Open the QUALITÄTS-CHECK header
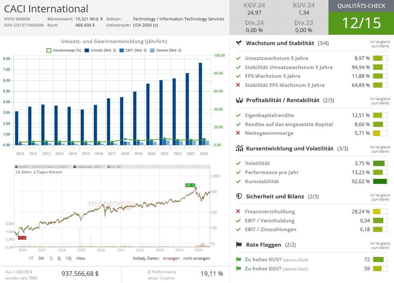Image resolution: width=394 pixels, height=283 pixels. click(x=361, y=6)
